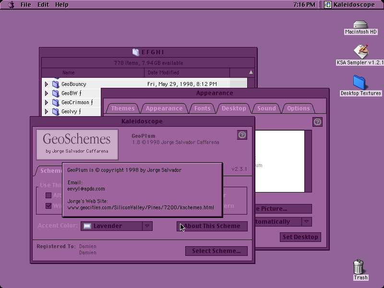This screenshot has height=288, width=384.
Task: Expand the GeoBouncy folder
Action: (46, 84)
